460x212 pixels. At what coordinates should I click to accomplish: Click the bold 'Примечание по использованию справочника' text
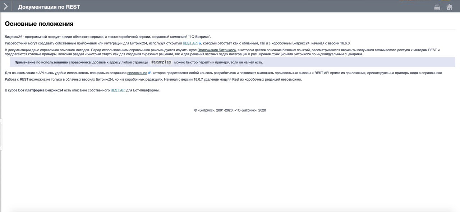(53, 62)
